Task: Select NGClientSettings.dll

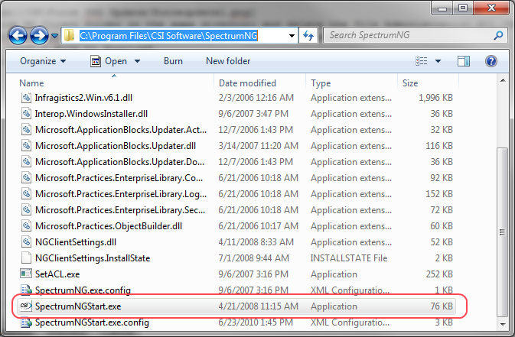Action: (76, 242)
